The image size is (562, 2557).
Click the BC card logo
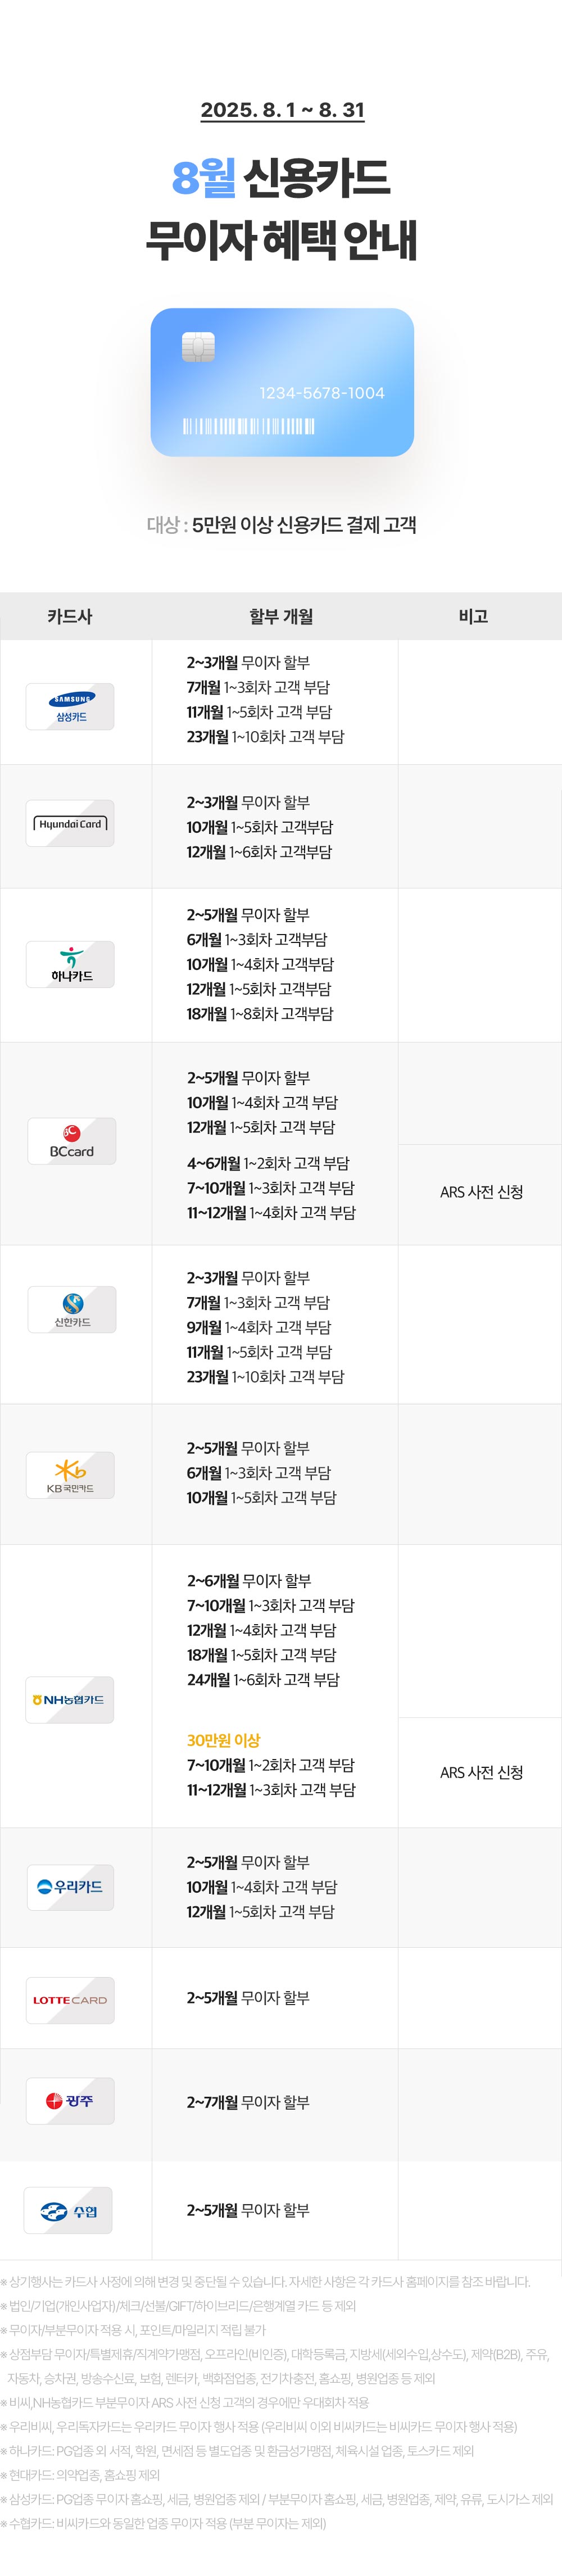71,1141
